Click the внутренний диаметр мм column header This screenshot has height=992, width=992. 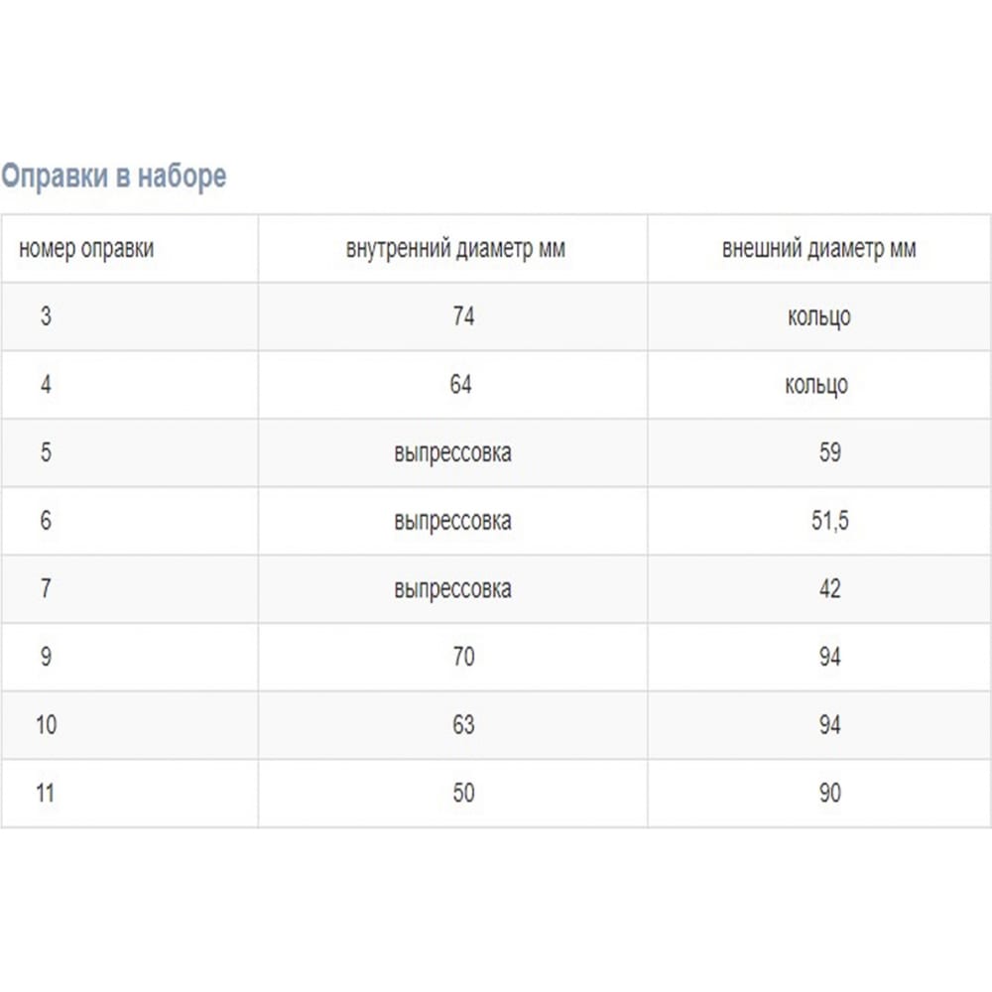click(x=455, y=249)
